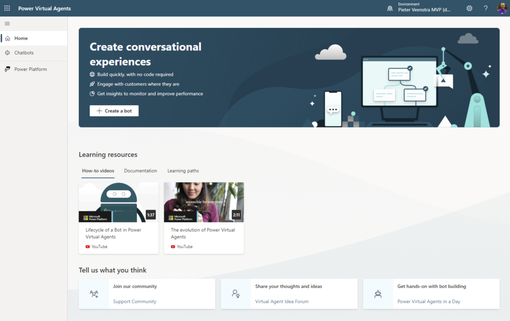Switch to the Learning paths tab
The height and width of the screenshot is (321, 510).
pyautogui.click(x=183, y=170)
